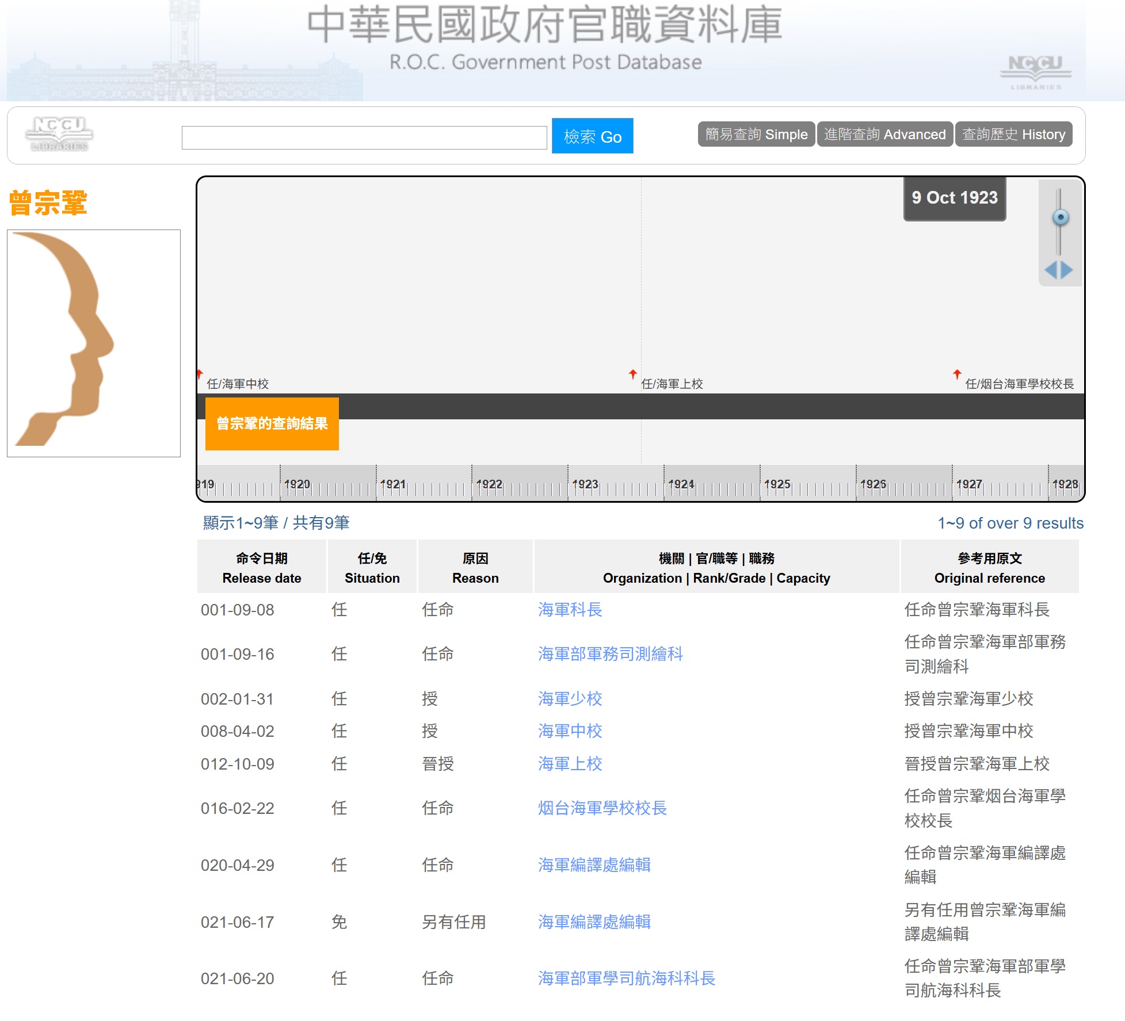Click the search text input field
The height and width of the screenshot is (1021, 1125).
click(364, 138)
